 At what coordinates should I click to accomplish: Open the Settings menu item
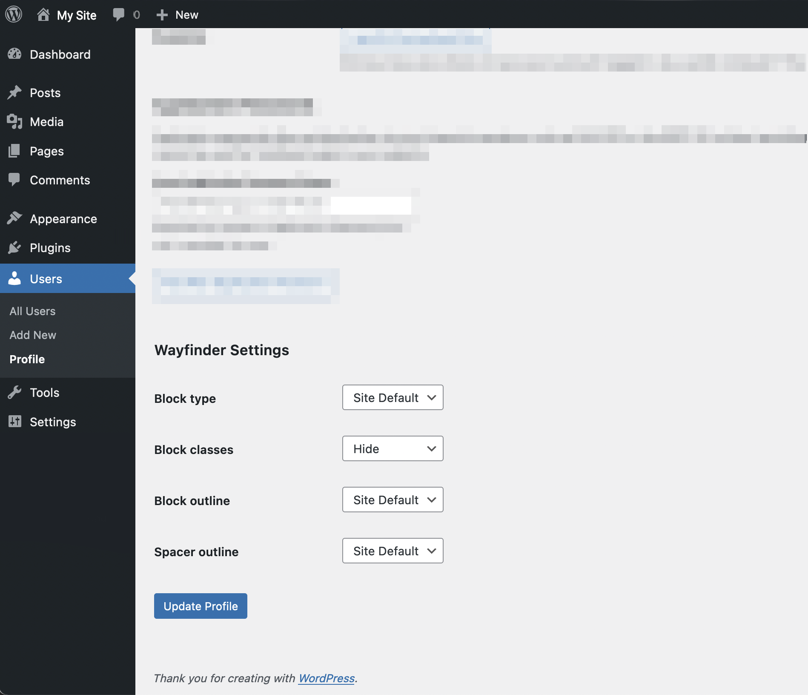[53, 422]
